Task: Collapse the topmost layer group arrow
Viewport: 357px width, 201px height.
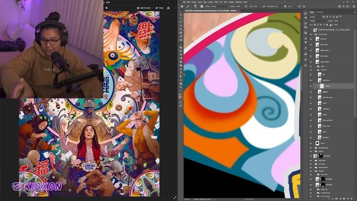Action: point(313,34)
